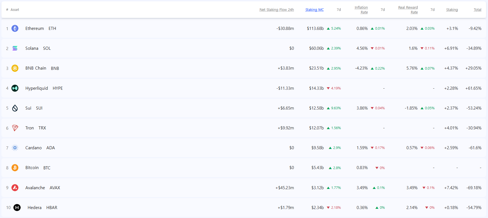Screen dimensions: 488x218
Task: Click the Sui droplet logo icon
Action: pos(15,108)
